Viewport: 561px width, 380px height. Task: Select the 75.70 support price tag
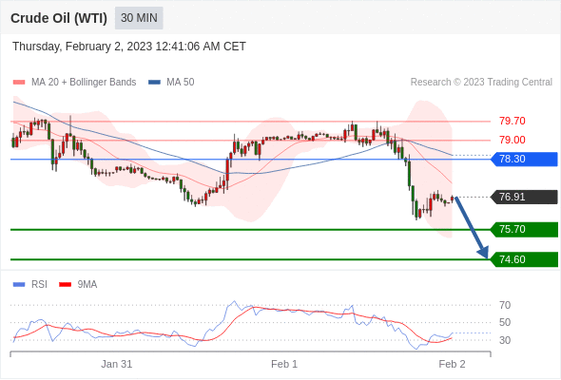(523, 229)
